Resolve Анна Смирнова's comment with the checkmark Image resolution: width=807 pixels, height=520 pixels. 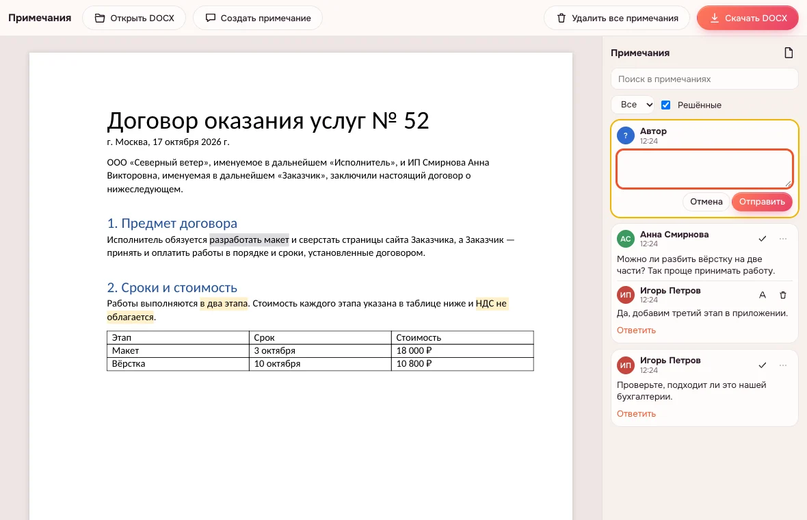point(763,238)
